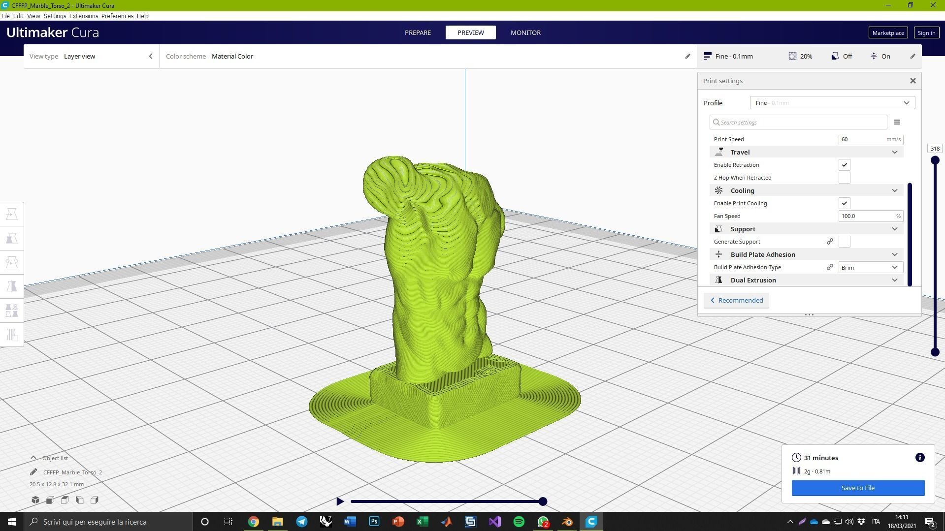Toggle Enable Retraction checkbox

[x=845, y=165]
